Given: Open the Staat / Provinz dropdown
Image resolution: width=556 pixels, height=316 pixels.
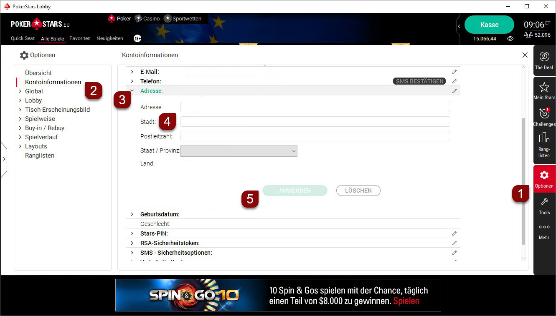Looking at the screenshot, I should (239, 151).
